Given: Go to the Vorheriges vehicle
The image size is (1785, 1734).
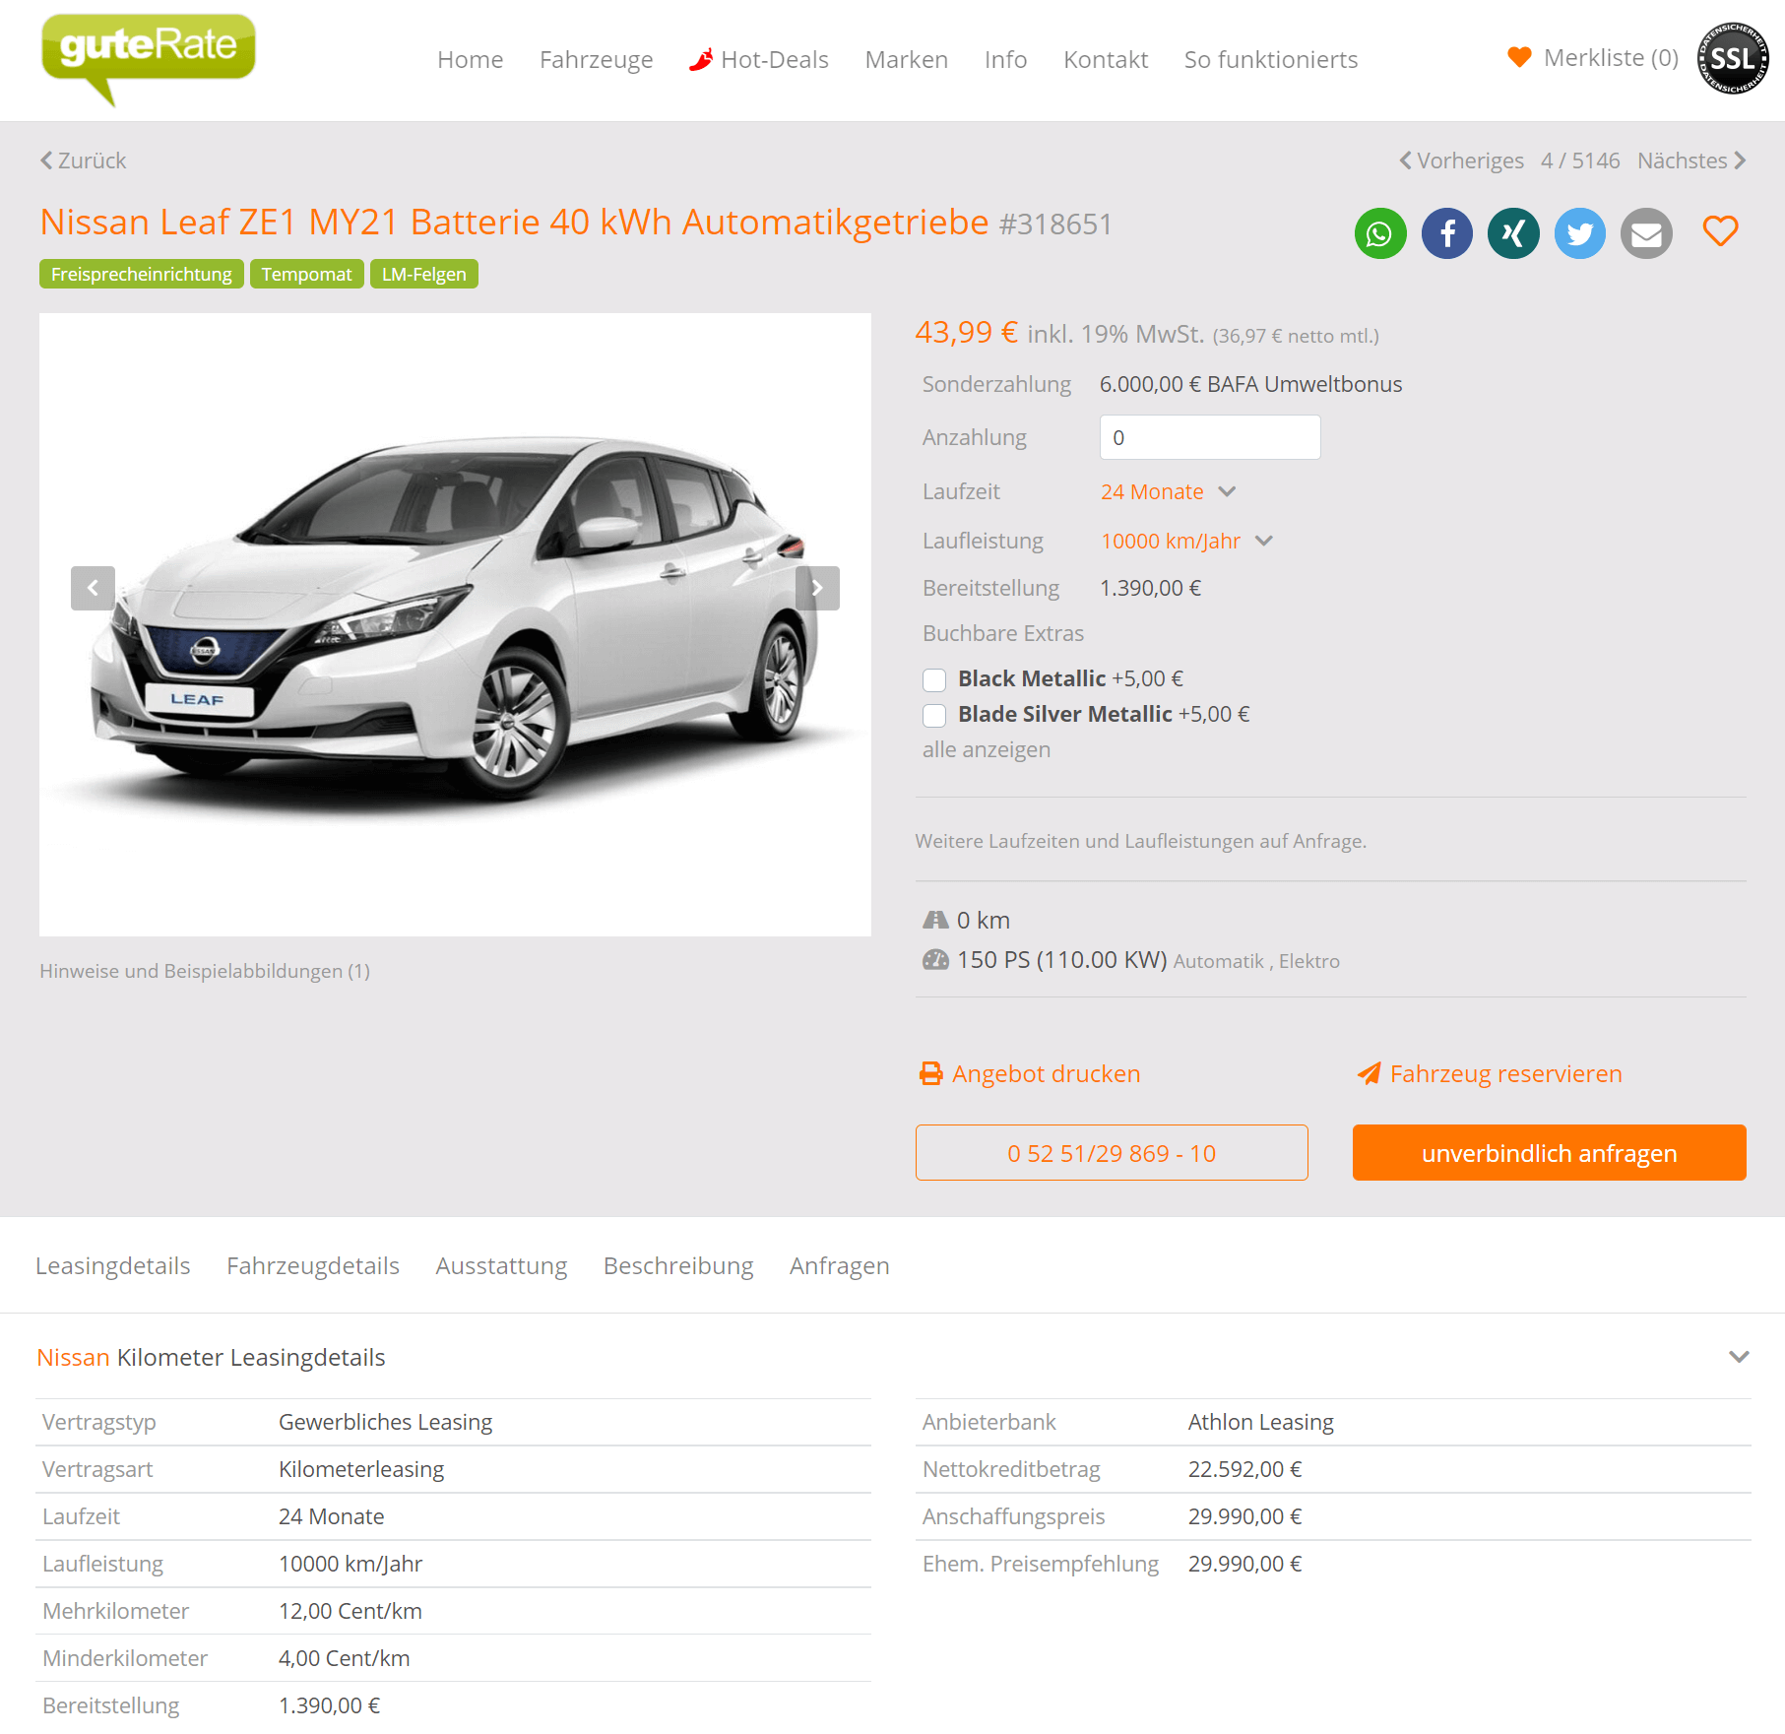Looking at the screenshot, I should point(1462,161).
